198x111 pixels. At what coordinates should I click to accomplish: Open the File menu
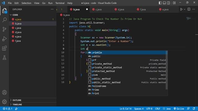pos(10,3)
